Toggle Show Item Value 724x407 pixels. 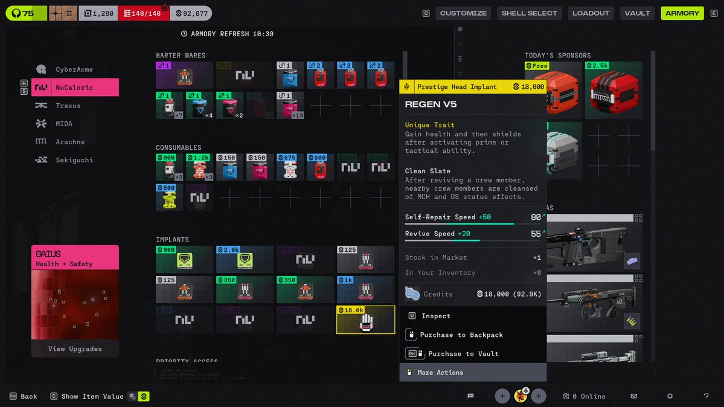87,396
